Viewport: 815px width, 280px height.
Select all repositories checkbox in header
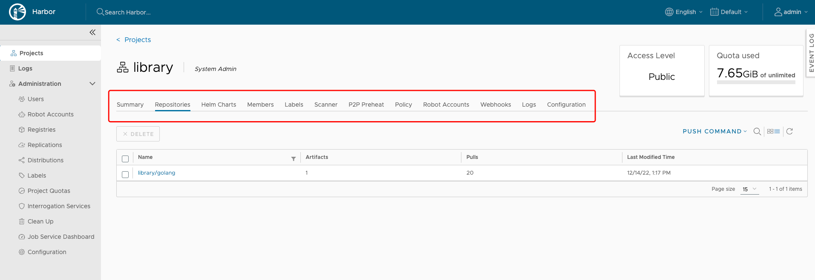[125, 159]
